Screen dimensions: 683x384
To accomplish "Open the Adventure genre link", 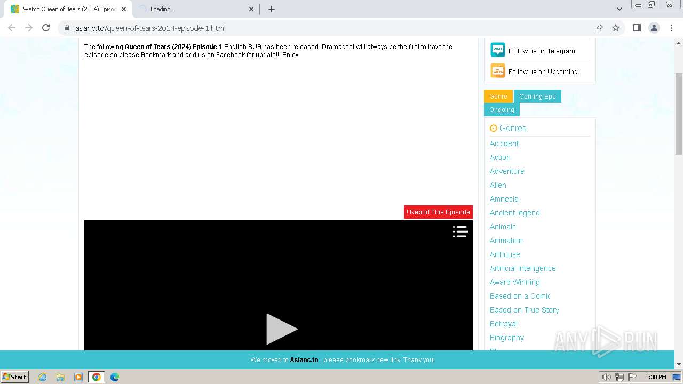I will tap(507, 171).
